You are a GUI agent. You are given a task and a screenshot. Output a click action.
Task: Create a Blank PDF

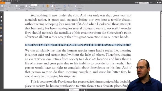56,7
